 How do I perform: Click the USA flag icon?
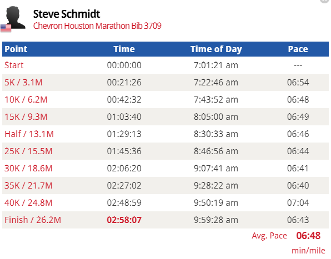[x=6, y=28]
